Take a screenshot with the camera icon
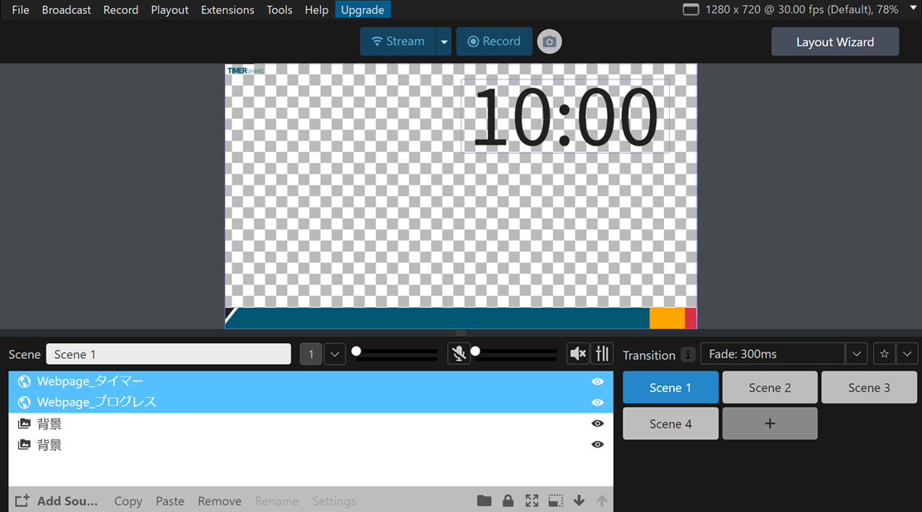This screenshot has width=922, height=512. [x=549, y=41]
